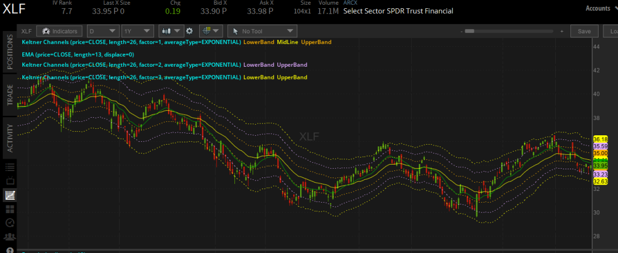618x253 pixels.
Task: Open the help question mark icon
Action: 10,250
